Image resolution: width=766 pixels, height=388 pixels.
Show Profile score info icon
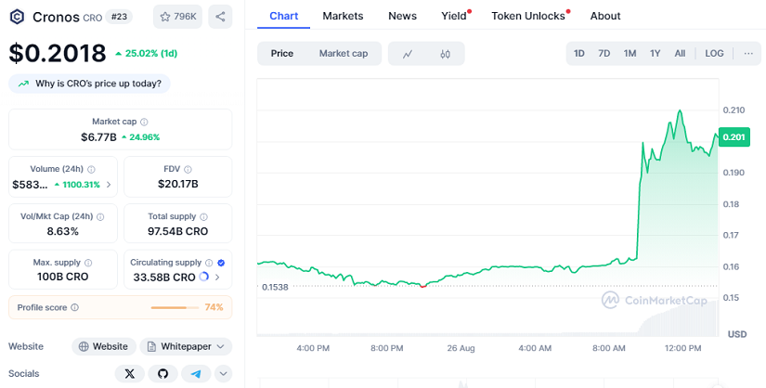point(75,307)
